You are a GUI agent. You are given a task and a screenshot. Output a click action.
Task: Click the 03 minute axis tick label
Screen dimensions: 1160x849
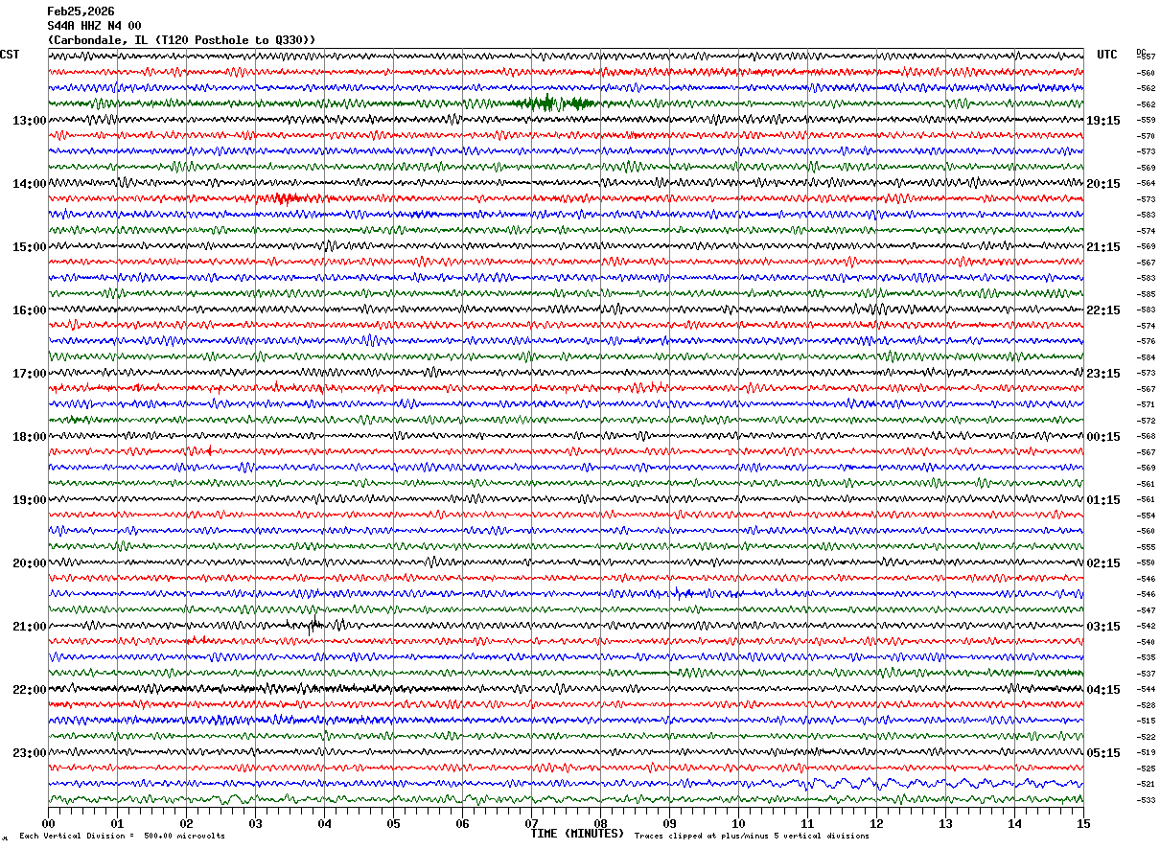tap(255, 823)
